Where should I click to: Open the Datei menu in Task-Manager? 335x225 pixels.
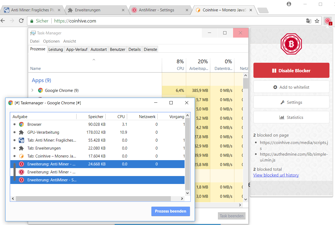coord(35,41)
